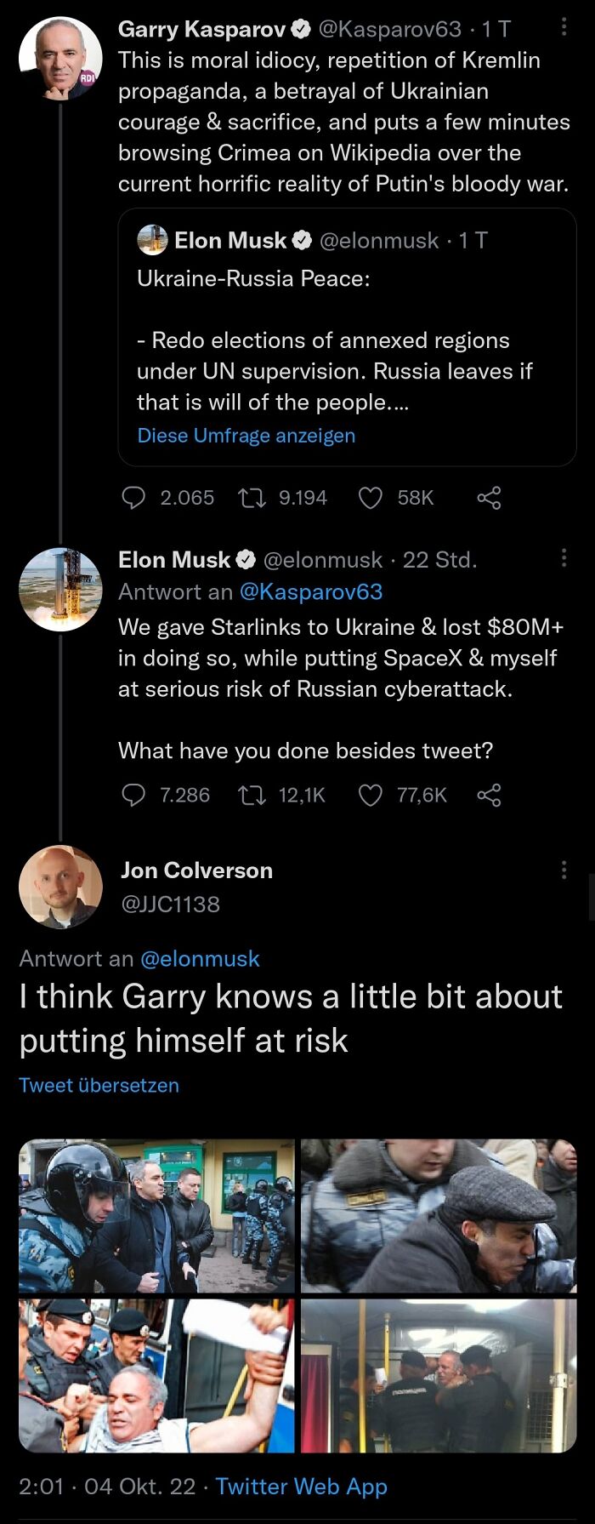Viewport: 595px width, 1524px height.
Task: Click the heart icon showing 58K
Action: [x=371, y=499]
